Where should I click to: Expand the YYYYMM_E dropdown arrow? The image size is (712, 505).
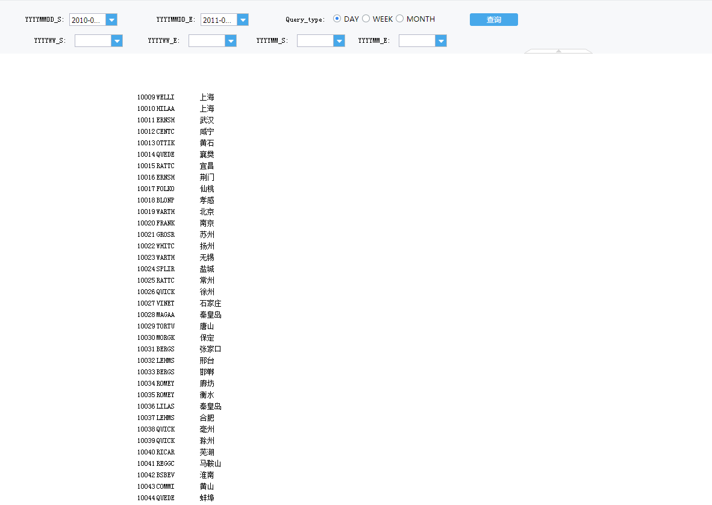(x=441, y=41)
